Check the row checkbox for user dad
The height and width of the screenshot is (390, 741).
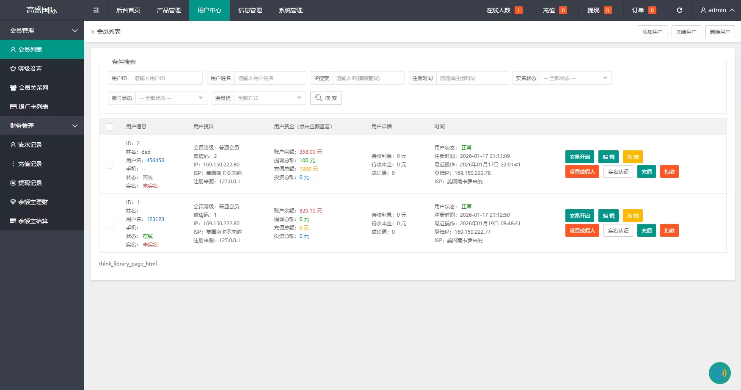click(110, 164)
